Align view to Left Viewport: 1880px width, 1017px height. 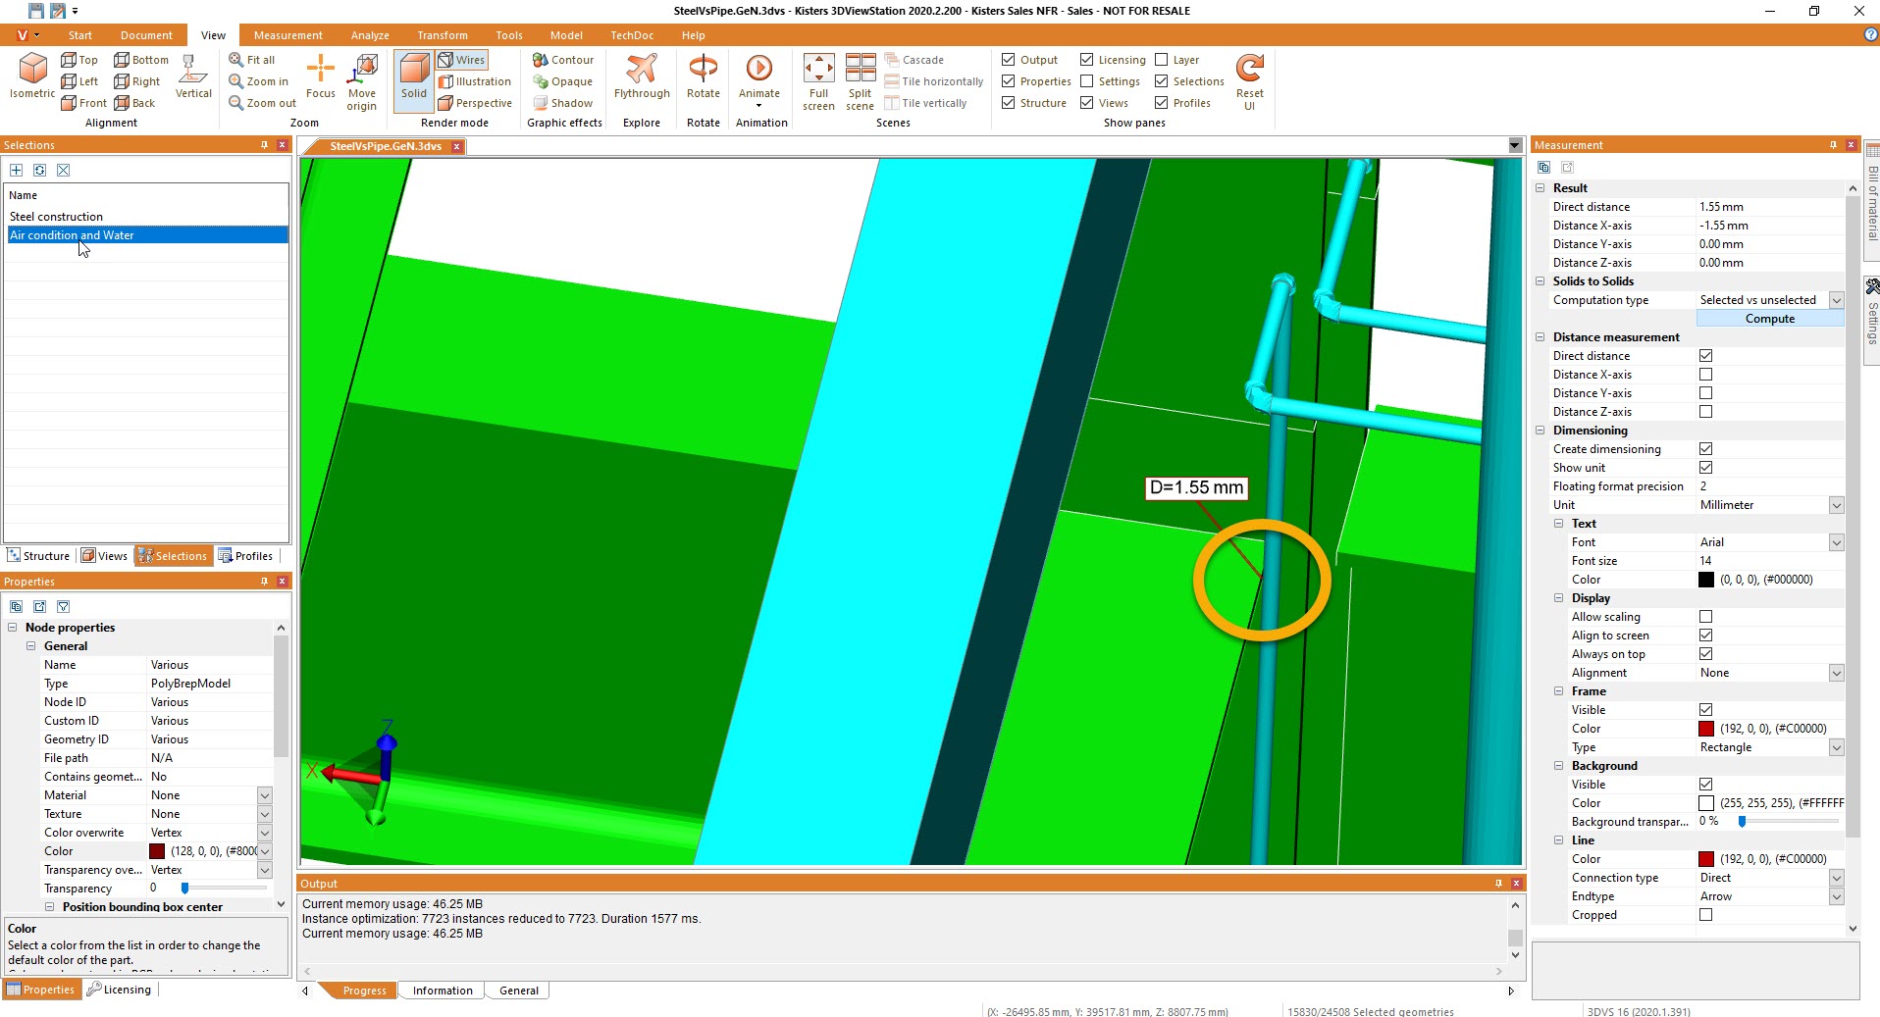click(79, 81)
